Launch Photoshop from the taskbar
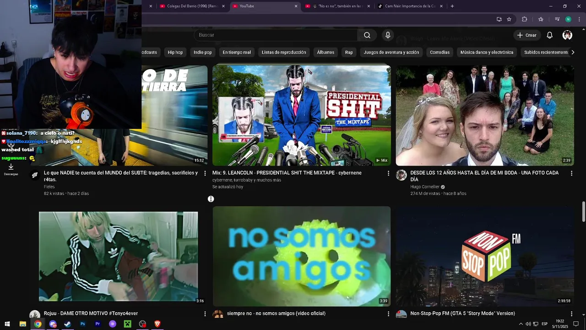 [82, 324]
